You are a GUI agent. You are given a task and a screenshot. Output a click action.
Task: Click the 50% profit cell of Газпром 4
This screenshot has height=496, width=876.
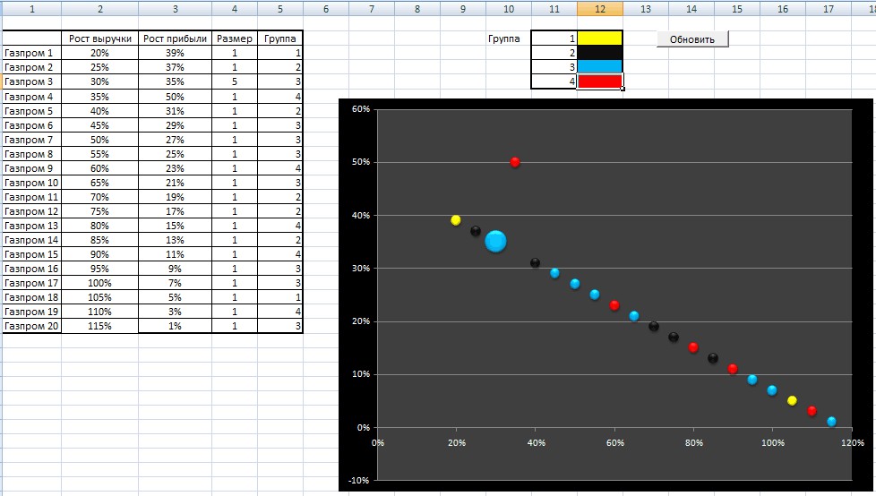coord(175,97)
